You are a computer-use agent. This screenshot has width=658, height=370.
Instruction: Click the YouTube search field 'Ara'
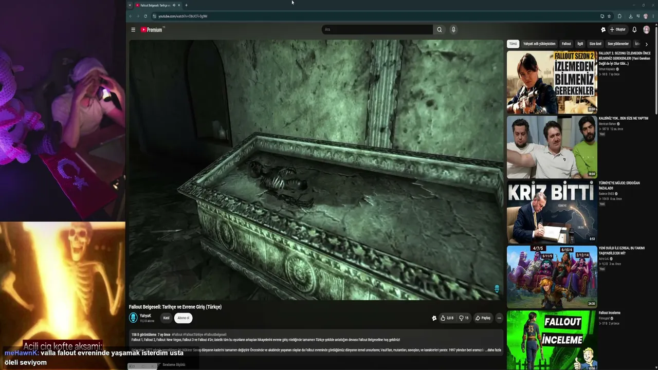click(377, 30)
